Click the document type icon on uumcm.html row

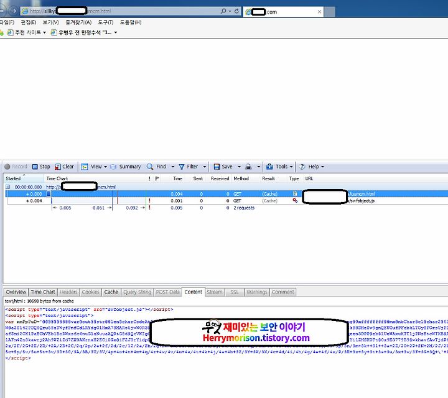click(295, 194)
